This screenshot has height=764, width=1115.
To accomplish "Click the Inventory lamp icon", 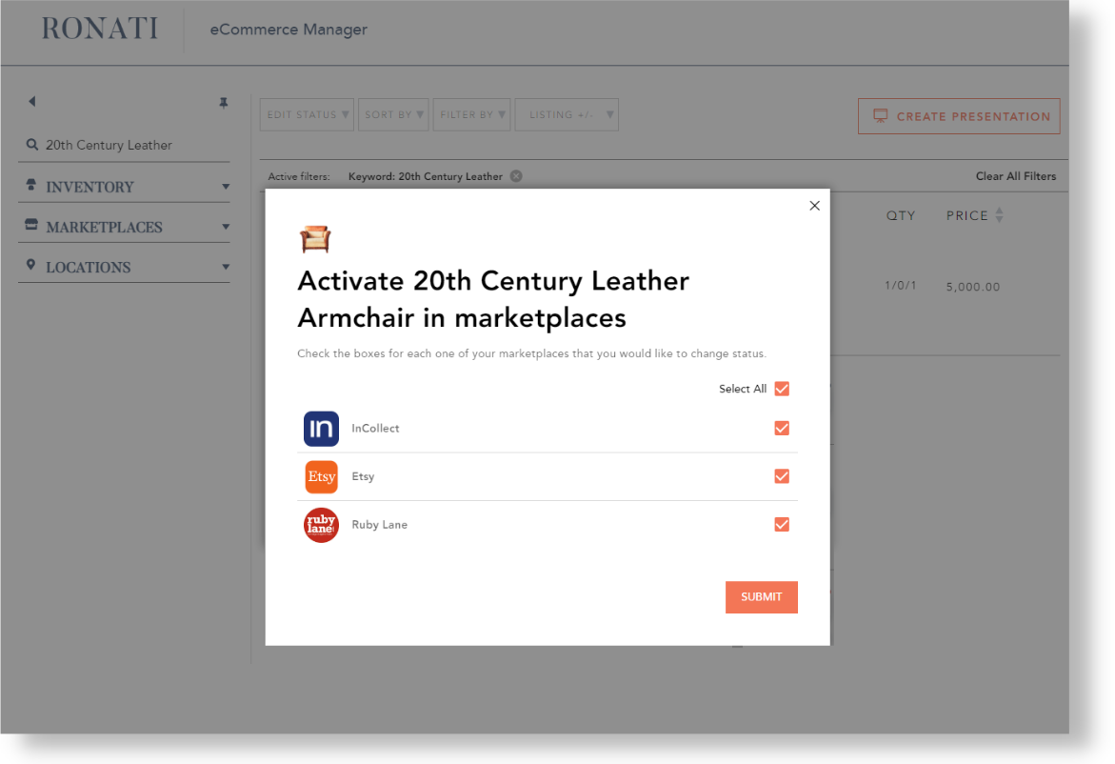I will pyautogui.click(x=30, y=185).
